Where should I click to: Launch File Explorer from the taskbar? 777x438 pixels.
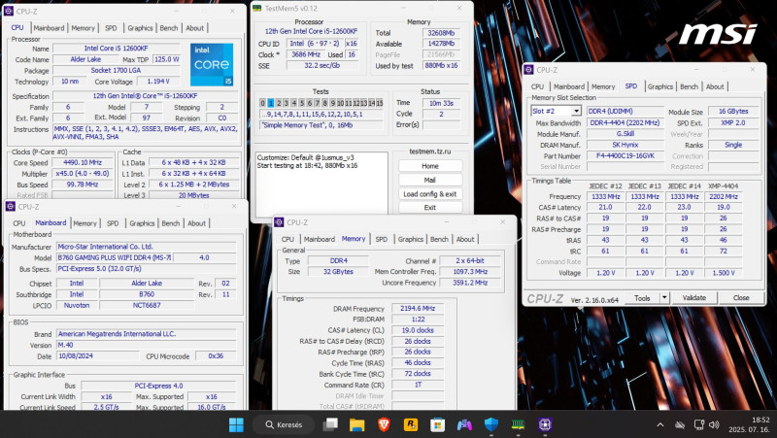[356, 424]
